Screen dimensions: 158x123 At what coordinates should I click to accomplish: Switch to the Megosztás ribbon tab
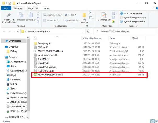[33, 8]
